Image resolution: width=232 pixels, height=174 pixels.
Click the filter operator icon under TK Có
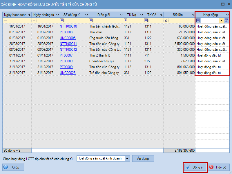click(146, 21)
